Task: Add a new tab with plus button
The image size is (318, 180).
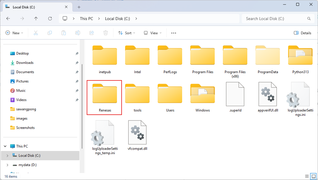Action: pos(79,7)
